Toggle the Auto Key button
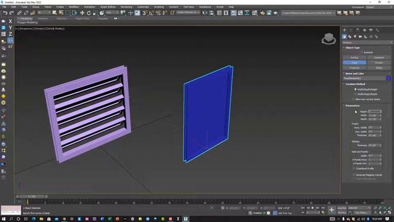The height and width of the screenshot is (222, 394). pos(342,208)
